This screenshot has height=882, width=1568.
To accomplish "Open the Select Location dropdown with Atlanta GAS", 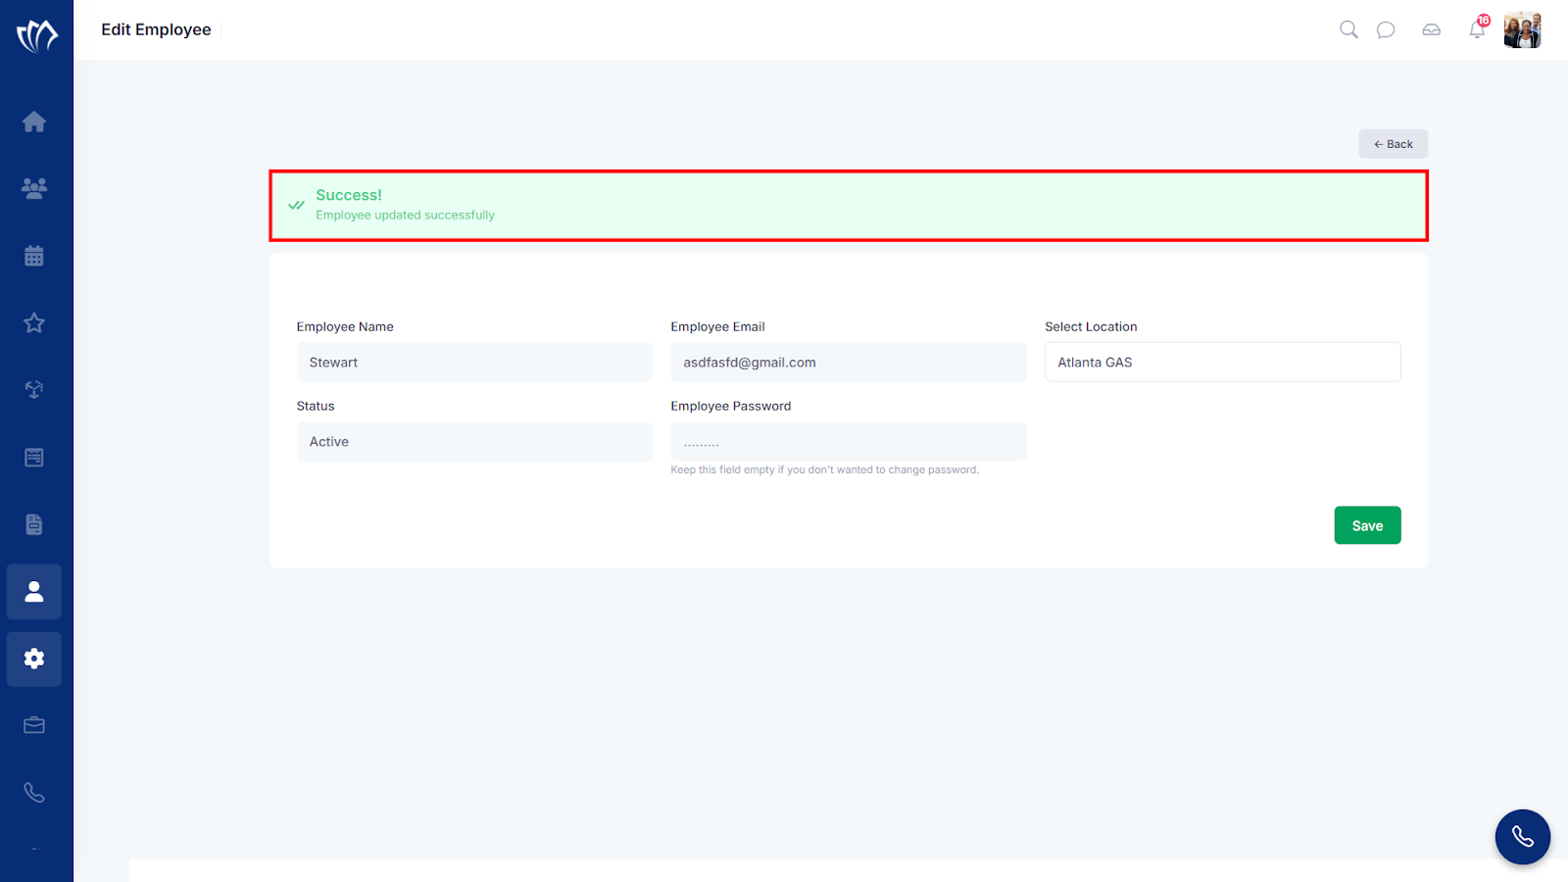I will pyautogui.click(x=1223, y=363).
